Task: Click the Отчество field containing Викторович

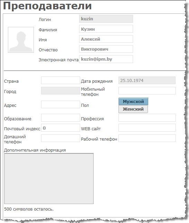Action: click(x=106, y=49)
